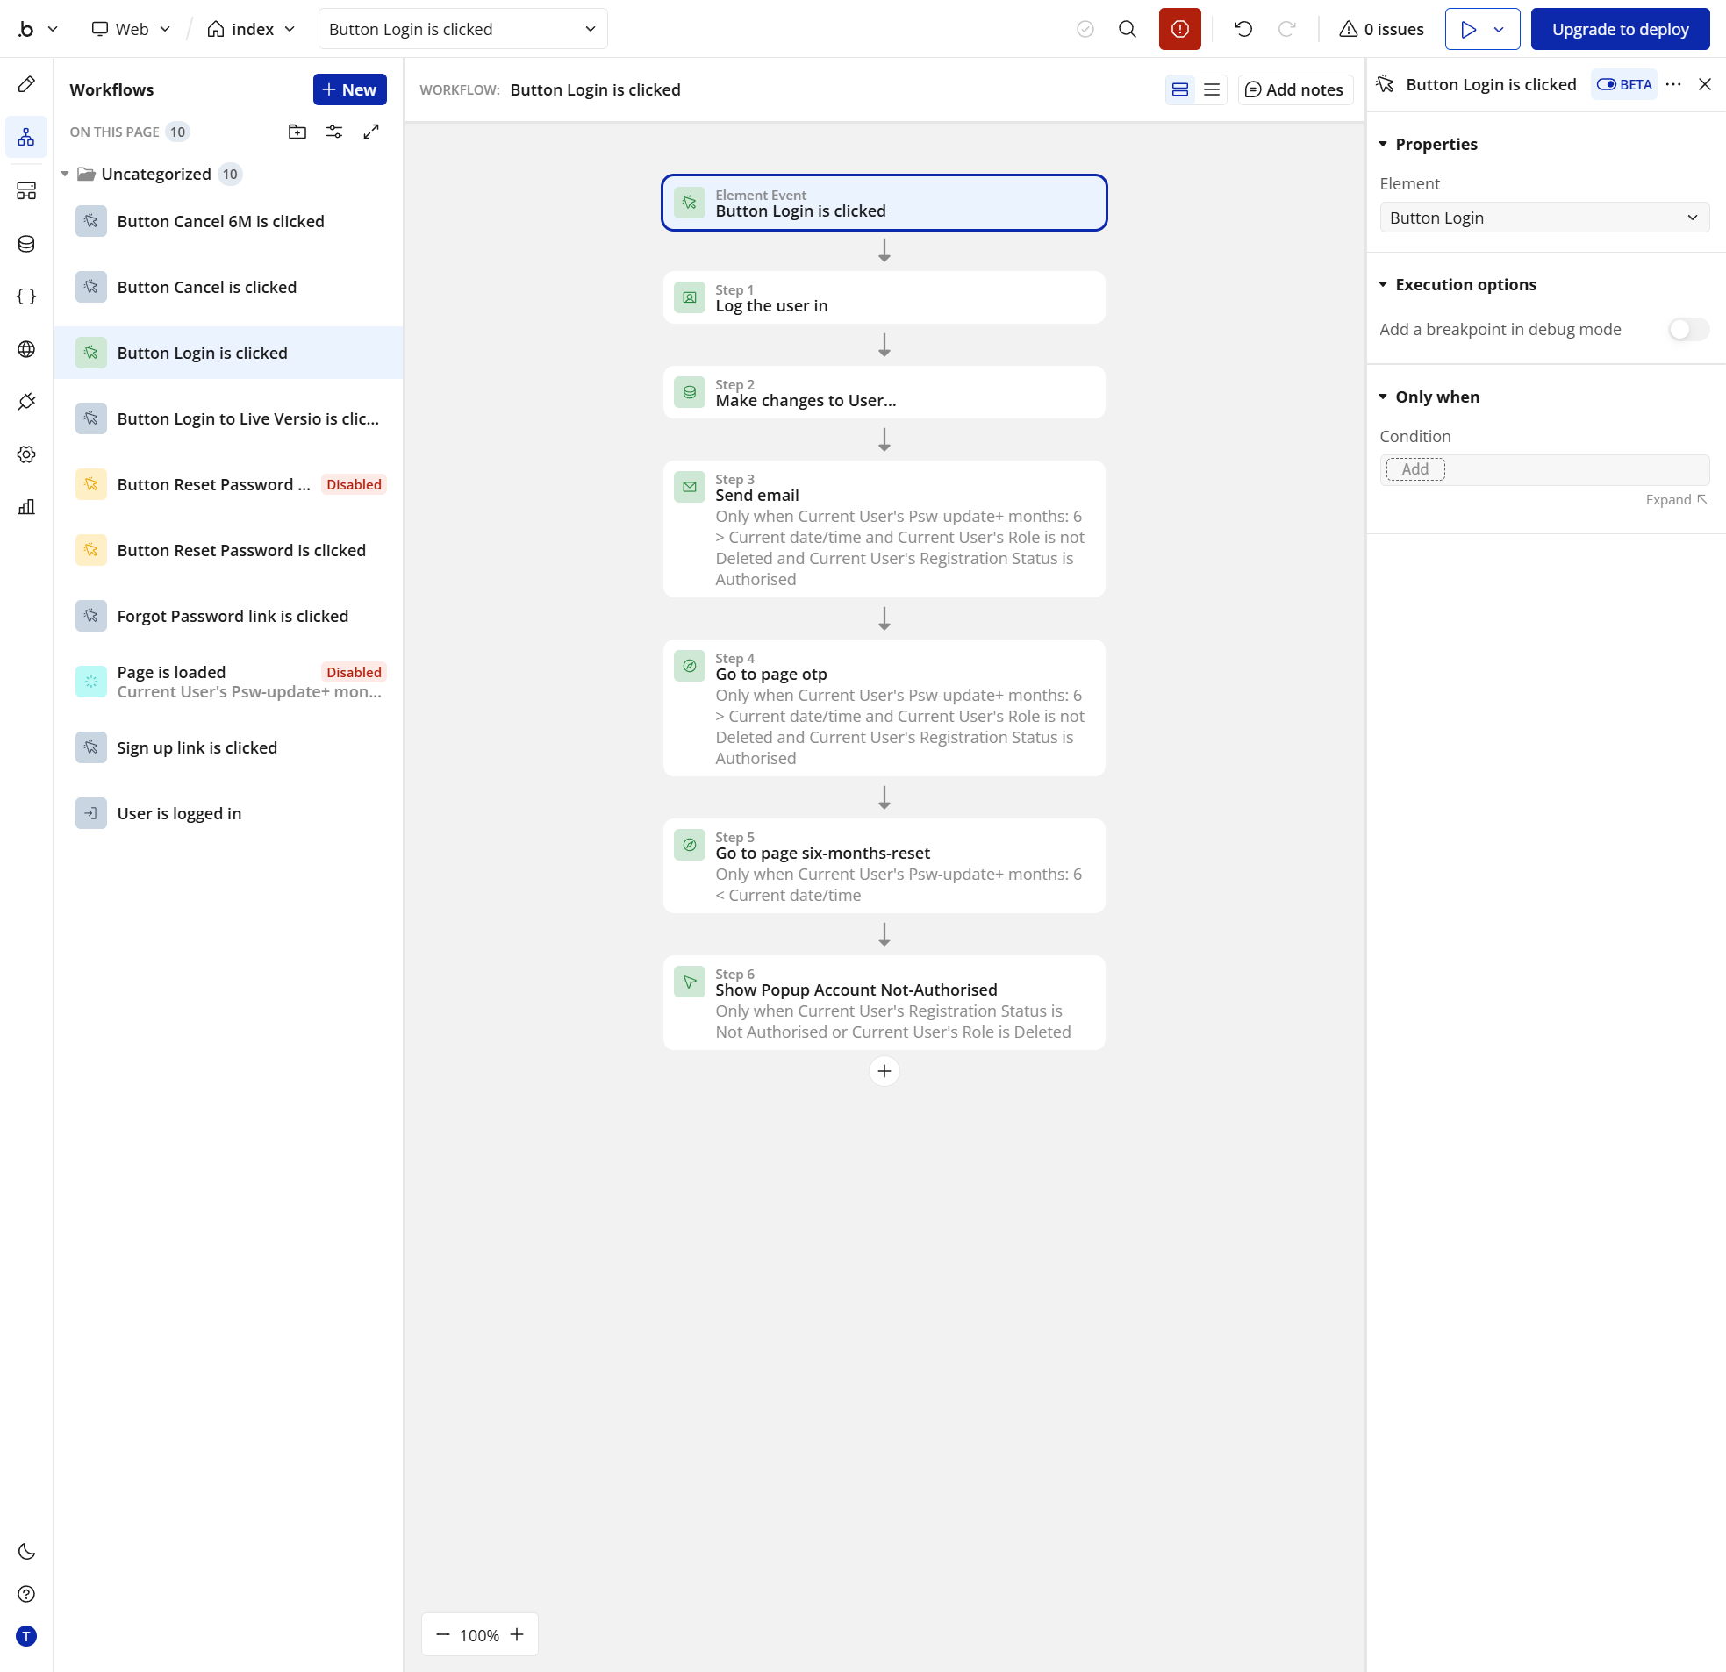Select Forgot Password link is clicked workflow

(229, 617)
